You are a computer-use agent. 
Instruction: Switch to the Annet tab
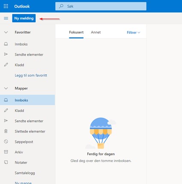click(96, 33)
